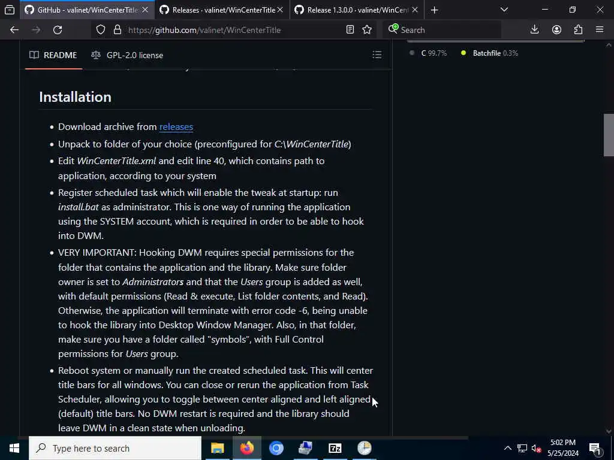View site security padlock info
This screenshot has width=614, height=460.
pyautogui.click(x=117, y=30)
